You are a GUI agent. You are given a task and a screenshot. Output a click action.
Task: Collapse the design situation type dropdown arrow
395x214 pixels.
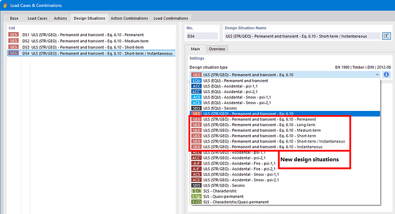click(x=377, y=75)
